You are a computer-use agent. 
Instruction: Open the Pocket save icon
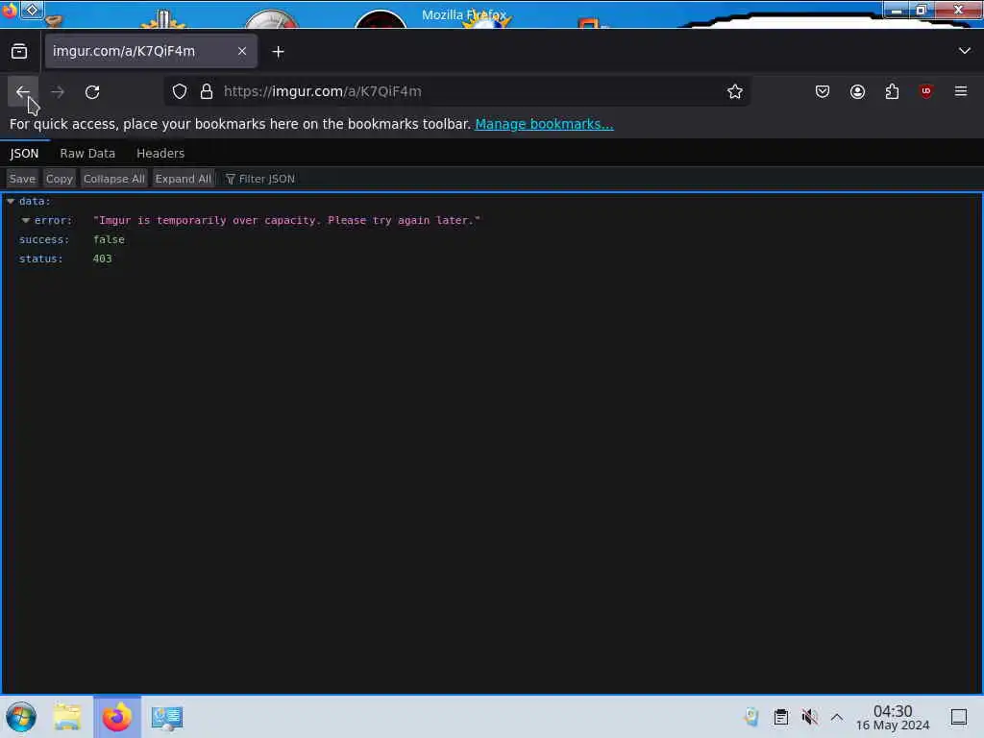pos(823,91)
